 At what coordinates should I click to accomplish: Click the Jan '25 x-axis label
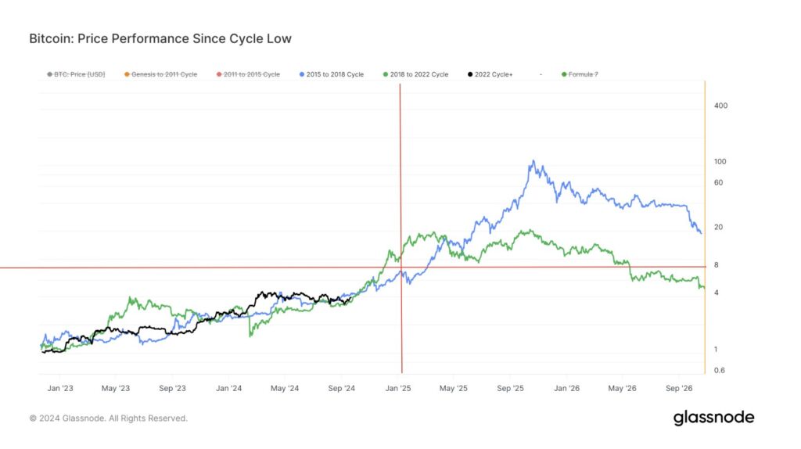[x=398, y=388]
